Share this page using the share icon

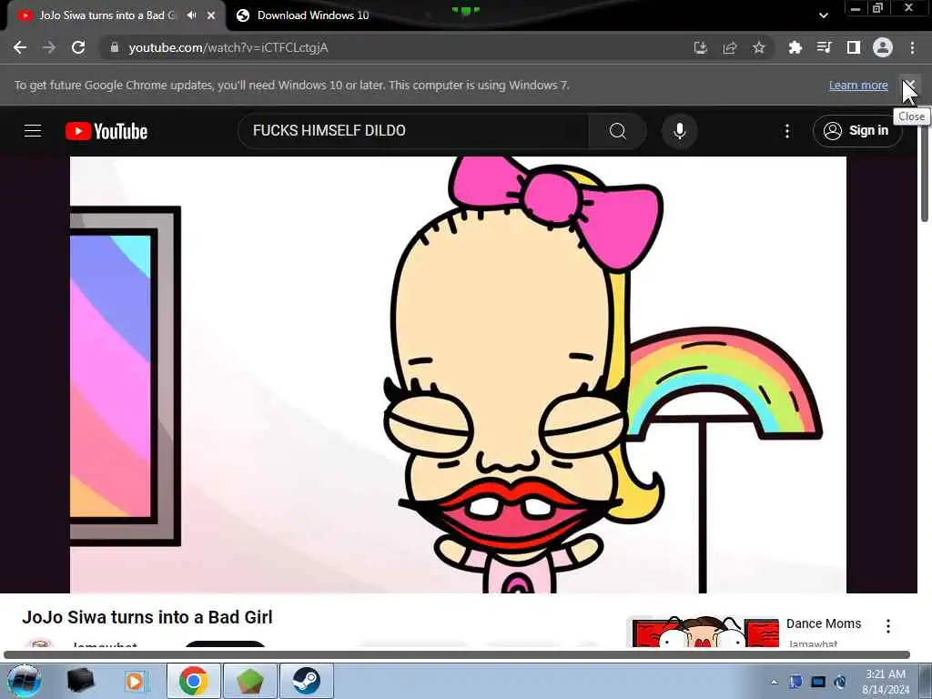click(730, 47)
